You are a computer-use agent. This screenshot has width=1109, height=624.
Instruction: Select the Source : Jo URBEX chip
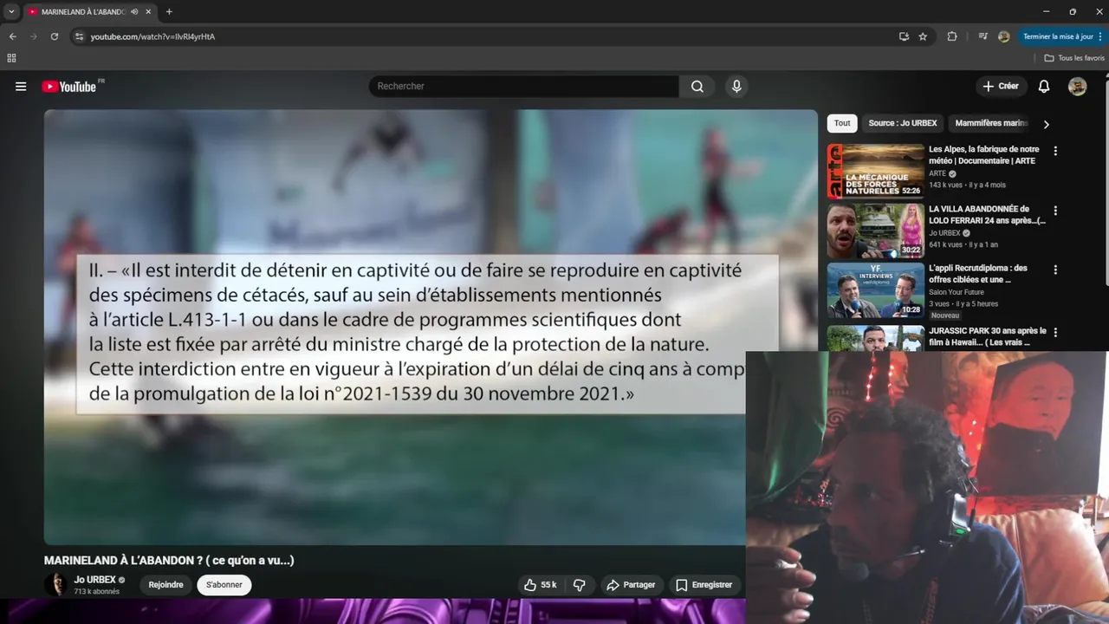click(903, 123)
